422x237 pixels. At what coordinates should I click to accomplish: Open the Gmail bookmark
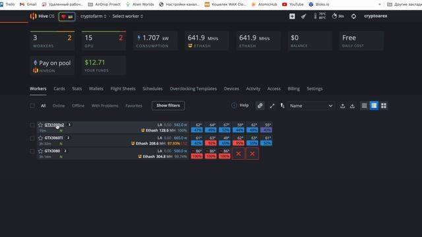tap(28, 5)
